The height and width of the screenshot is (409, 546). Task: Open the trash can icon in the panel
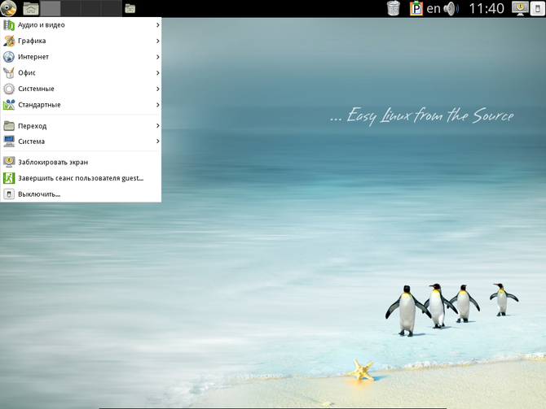[x=394, y=8]
